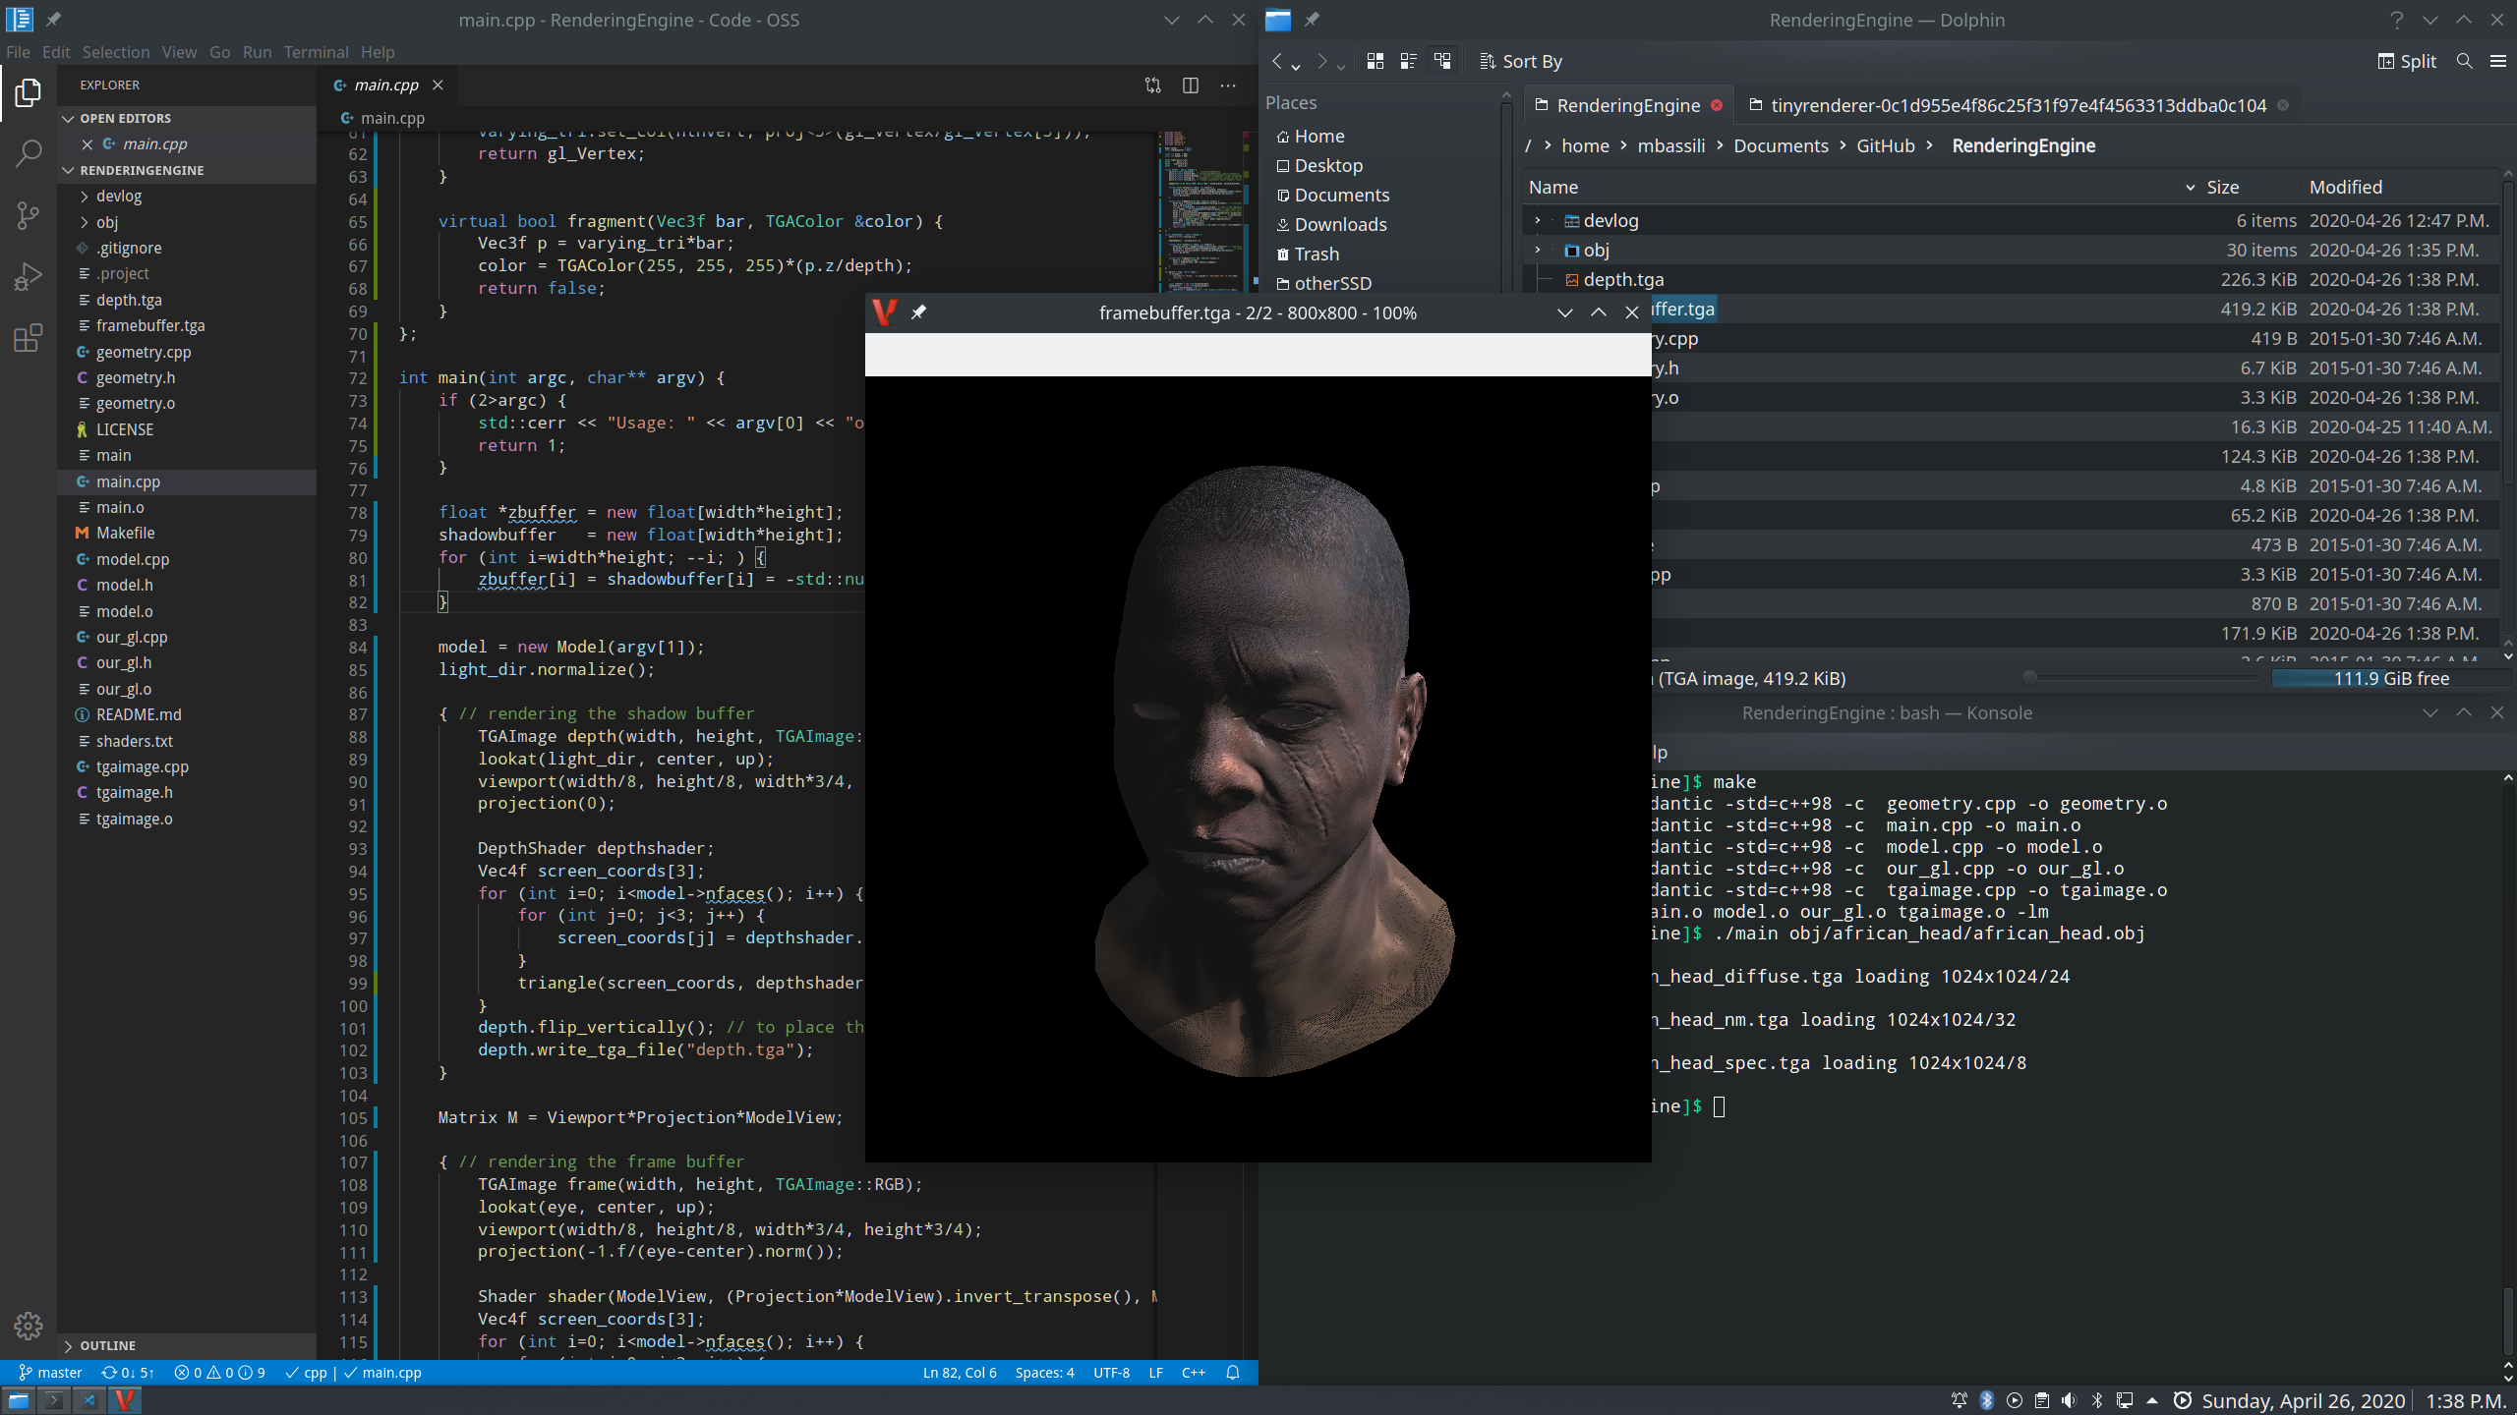The height and width of the screenshot is (1415, 2517).
Task: Open the File menu in Code
Action: (18, 52)
